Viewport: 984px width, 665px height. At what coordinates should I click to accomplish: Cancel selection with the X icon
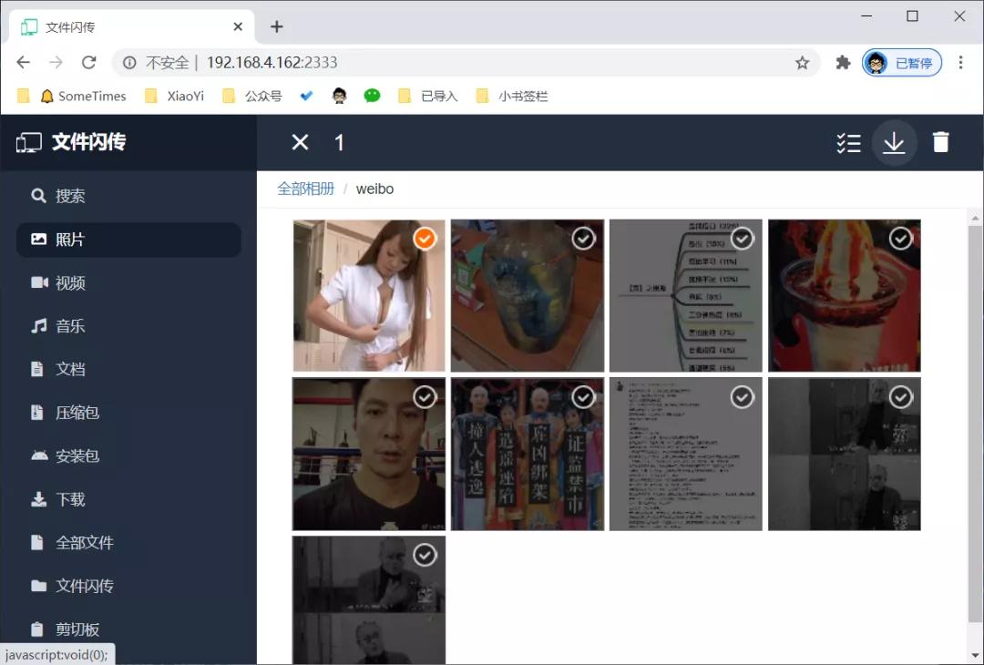300,142
